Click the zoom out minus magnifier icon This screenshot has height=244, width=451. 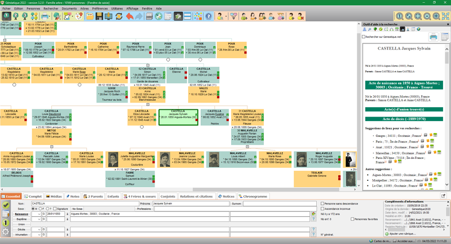427,16
